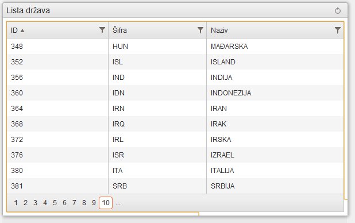The height and width of the screenshot is (223, 355).
Task: Select the row with code ISL
Action: point(175,62)
